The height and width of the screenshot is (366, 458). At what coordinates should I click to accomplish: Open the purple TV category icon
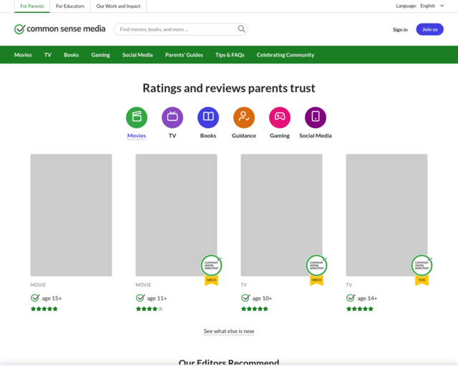tap(172, 117)
